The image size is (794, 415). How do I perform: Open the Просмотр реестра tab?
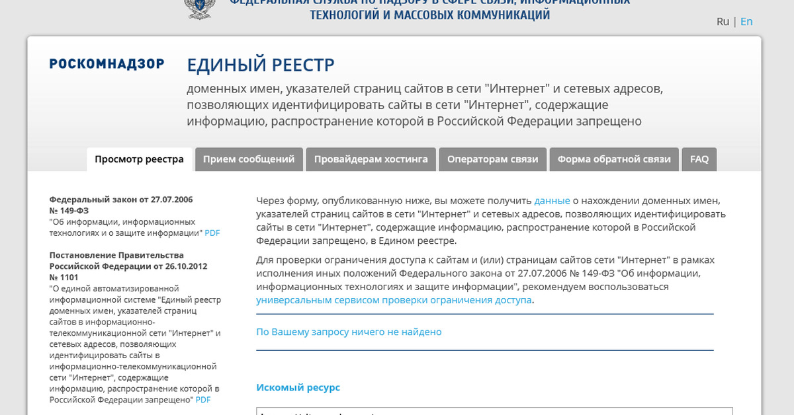pos(140,159)
